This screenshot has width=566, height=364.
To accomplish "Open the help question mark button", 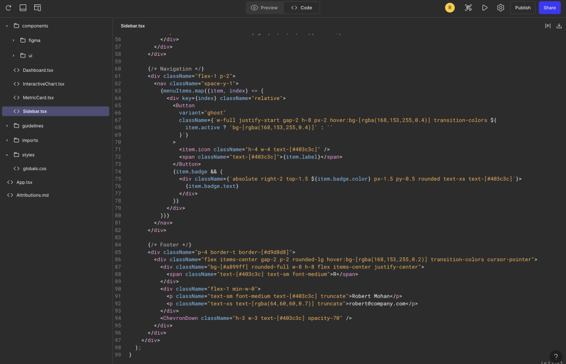I will [x=556, y=357].
